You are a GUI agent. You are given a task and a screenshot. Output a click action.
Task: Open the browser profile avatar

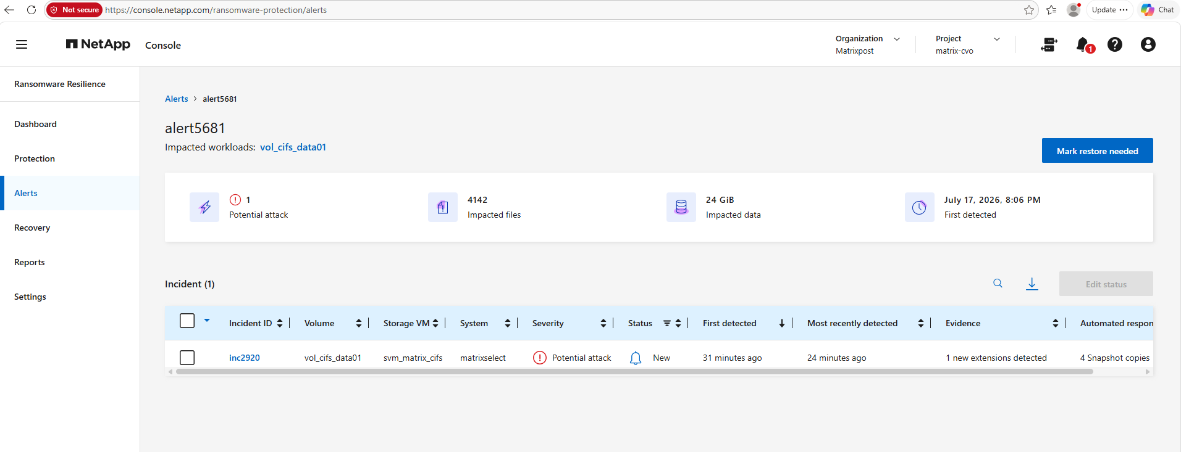pyautogui.click(x=1074, y=10)
